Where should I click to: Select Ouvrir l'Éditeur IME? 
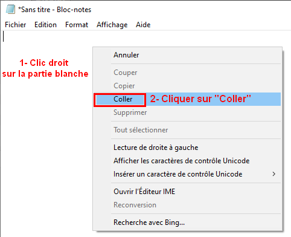point(187,192)
